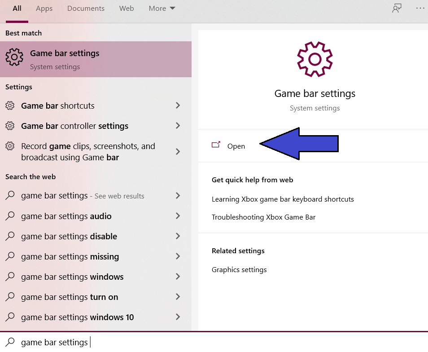Viewport: 428px width, 352px height.
Task: Expand arrow for Game bar controller settings
Action: pos(178,126)
